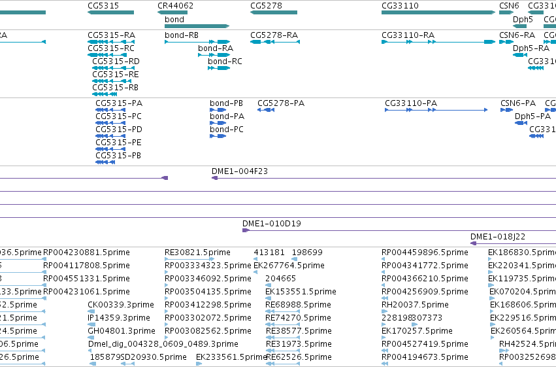Select EST RP003412298.5prime

pyautogui.click(x=208, y=305)
